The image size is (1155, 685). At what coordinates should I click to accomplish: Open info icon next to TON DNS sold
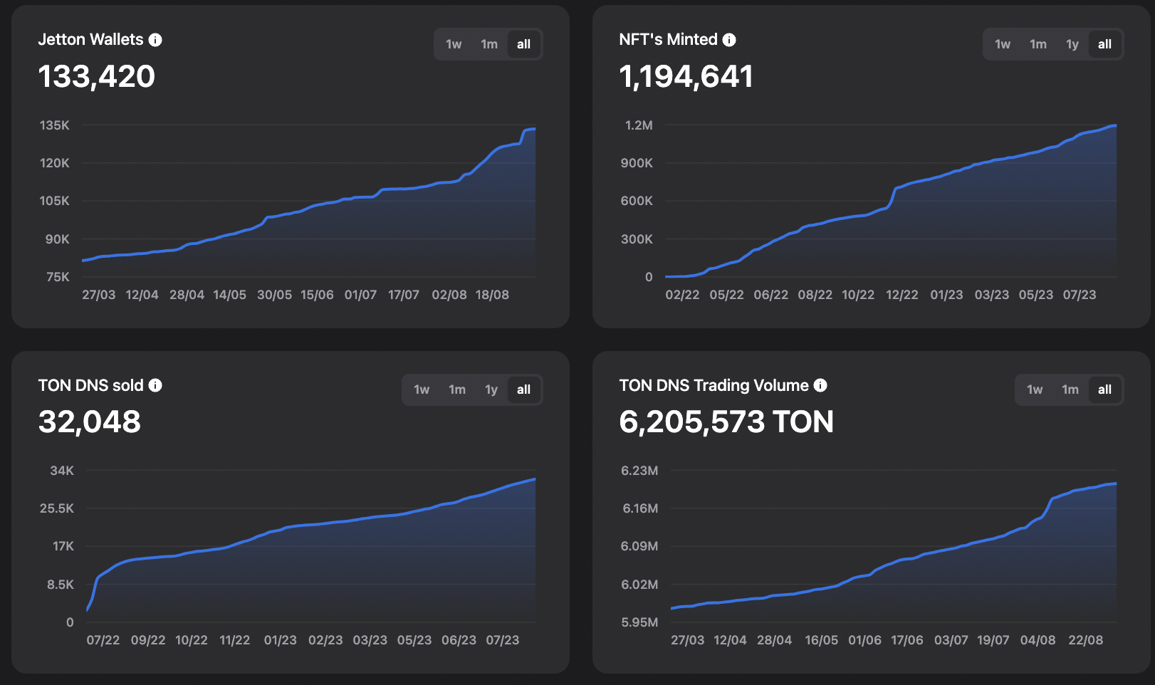155,385
